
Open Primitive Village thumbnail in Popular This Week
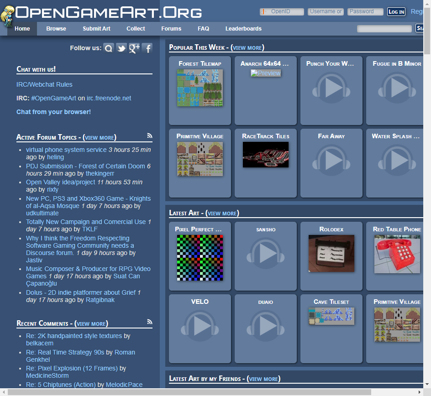pyautogui.click(x=200, y=159)
